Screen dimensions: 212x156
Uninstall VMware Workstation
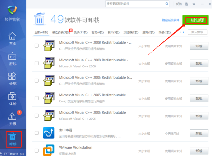(199, 151)
